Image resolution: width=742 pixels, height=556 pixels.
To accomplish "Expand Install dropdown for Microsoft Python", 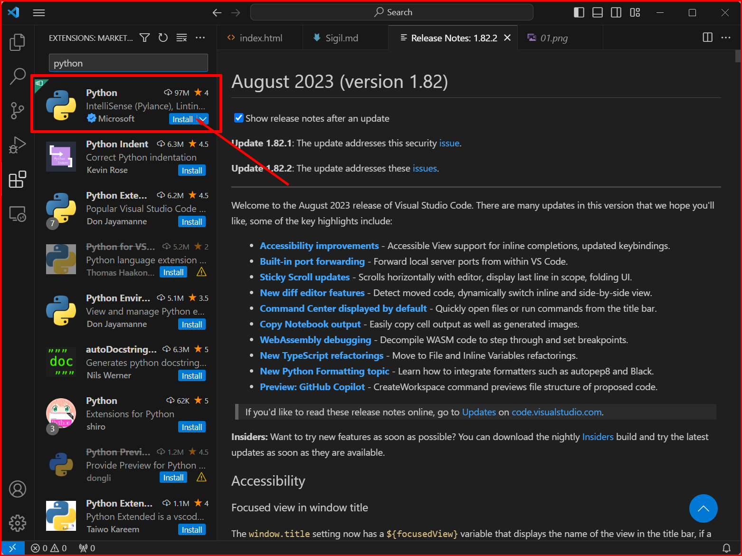I will (x=203, y=119).
